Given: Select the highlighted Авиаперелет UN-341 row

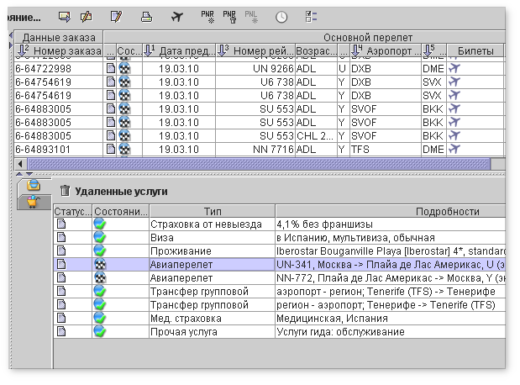Looking at the screenshot, I should [x=280, y=265].
